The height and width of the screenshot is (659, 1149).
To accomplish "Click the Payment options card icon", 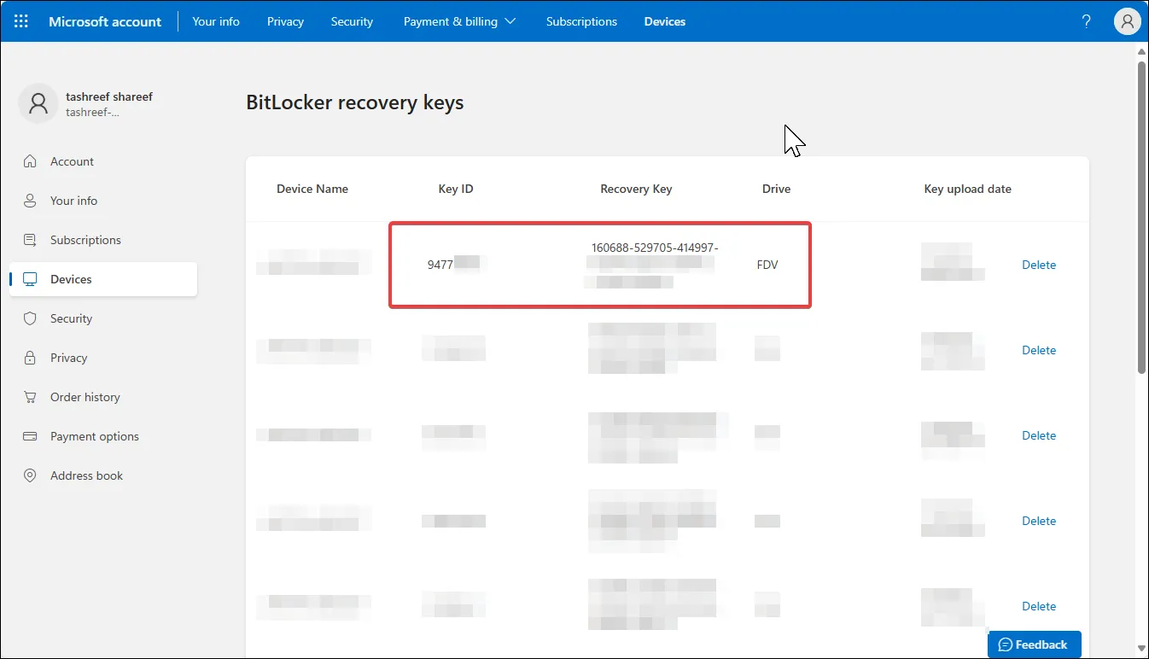I will point(29,436).
